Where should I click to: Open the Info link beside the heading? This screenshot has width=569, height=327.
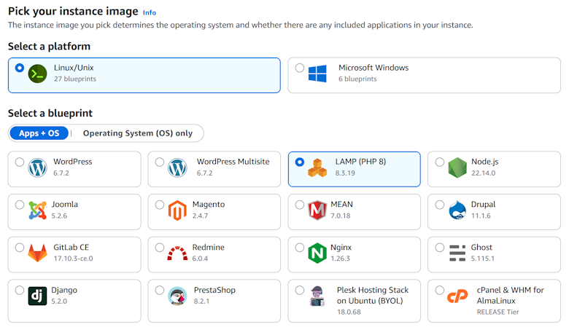click(x=149, y=12)
